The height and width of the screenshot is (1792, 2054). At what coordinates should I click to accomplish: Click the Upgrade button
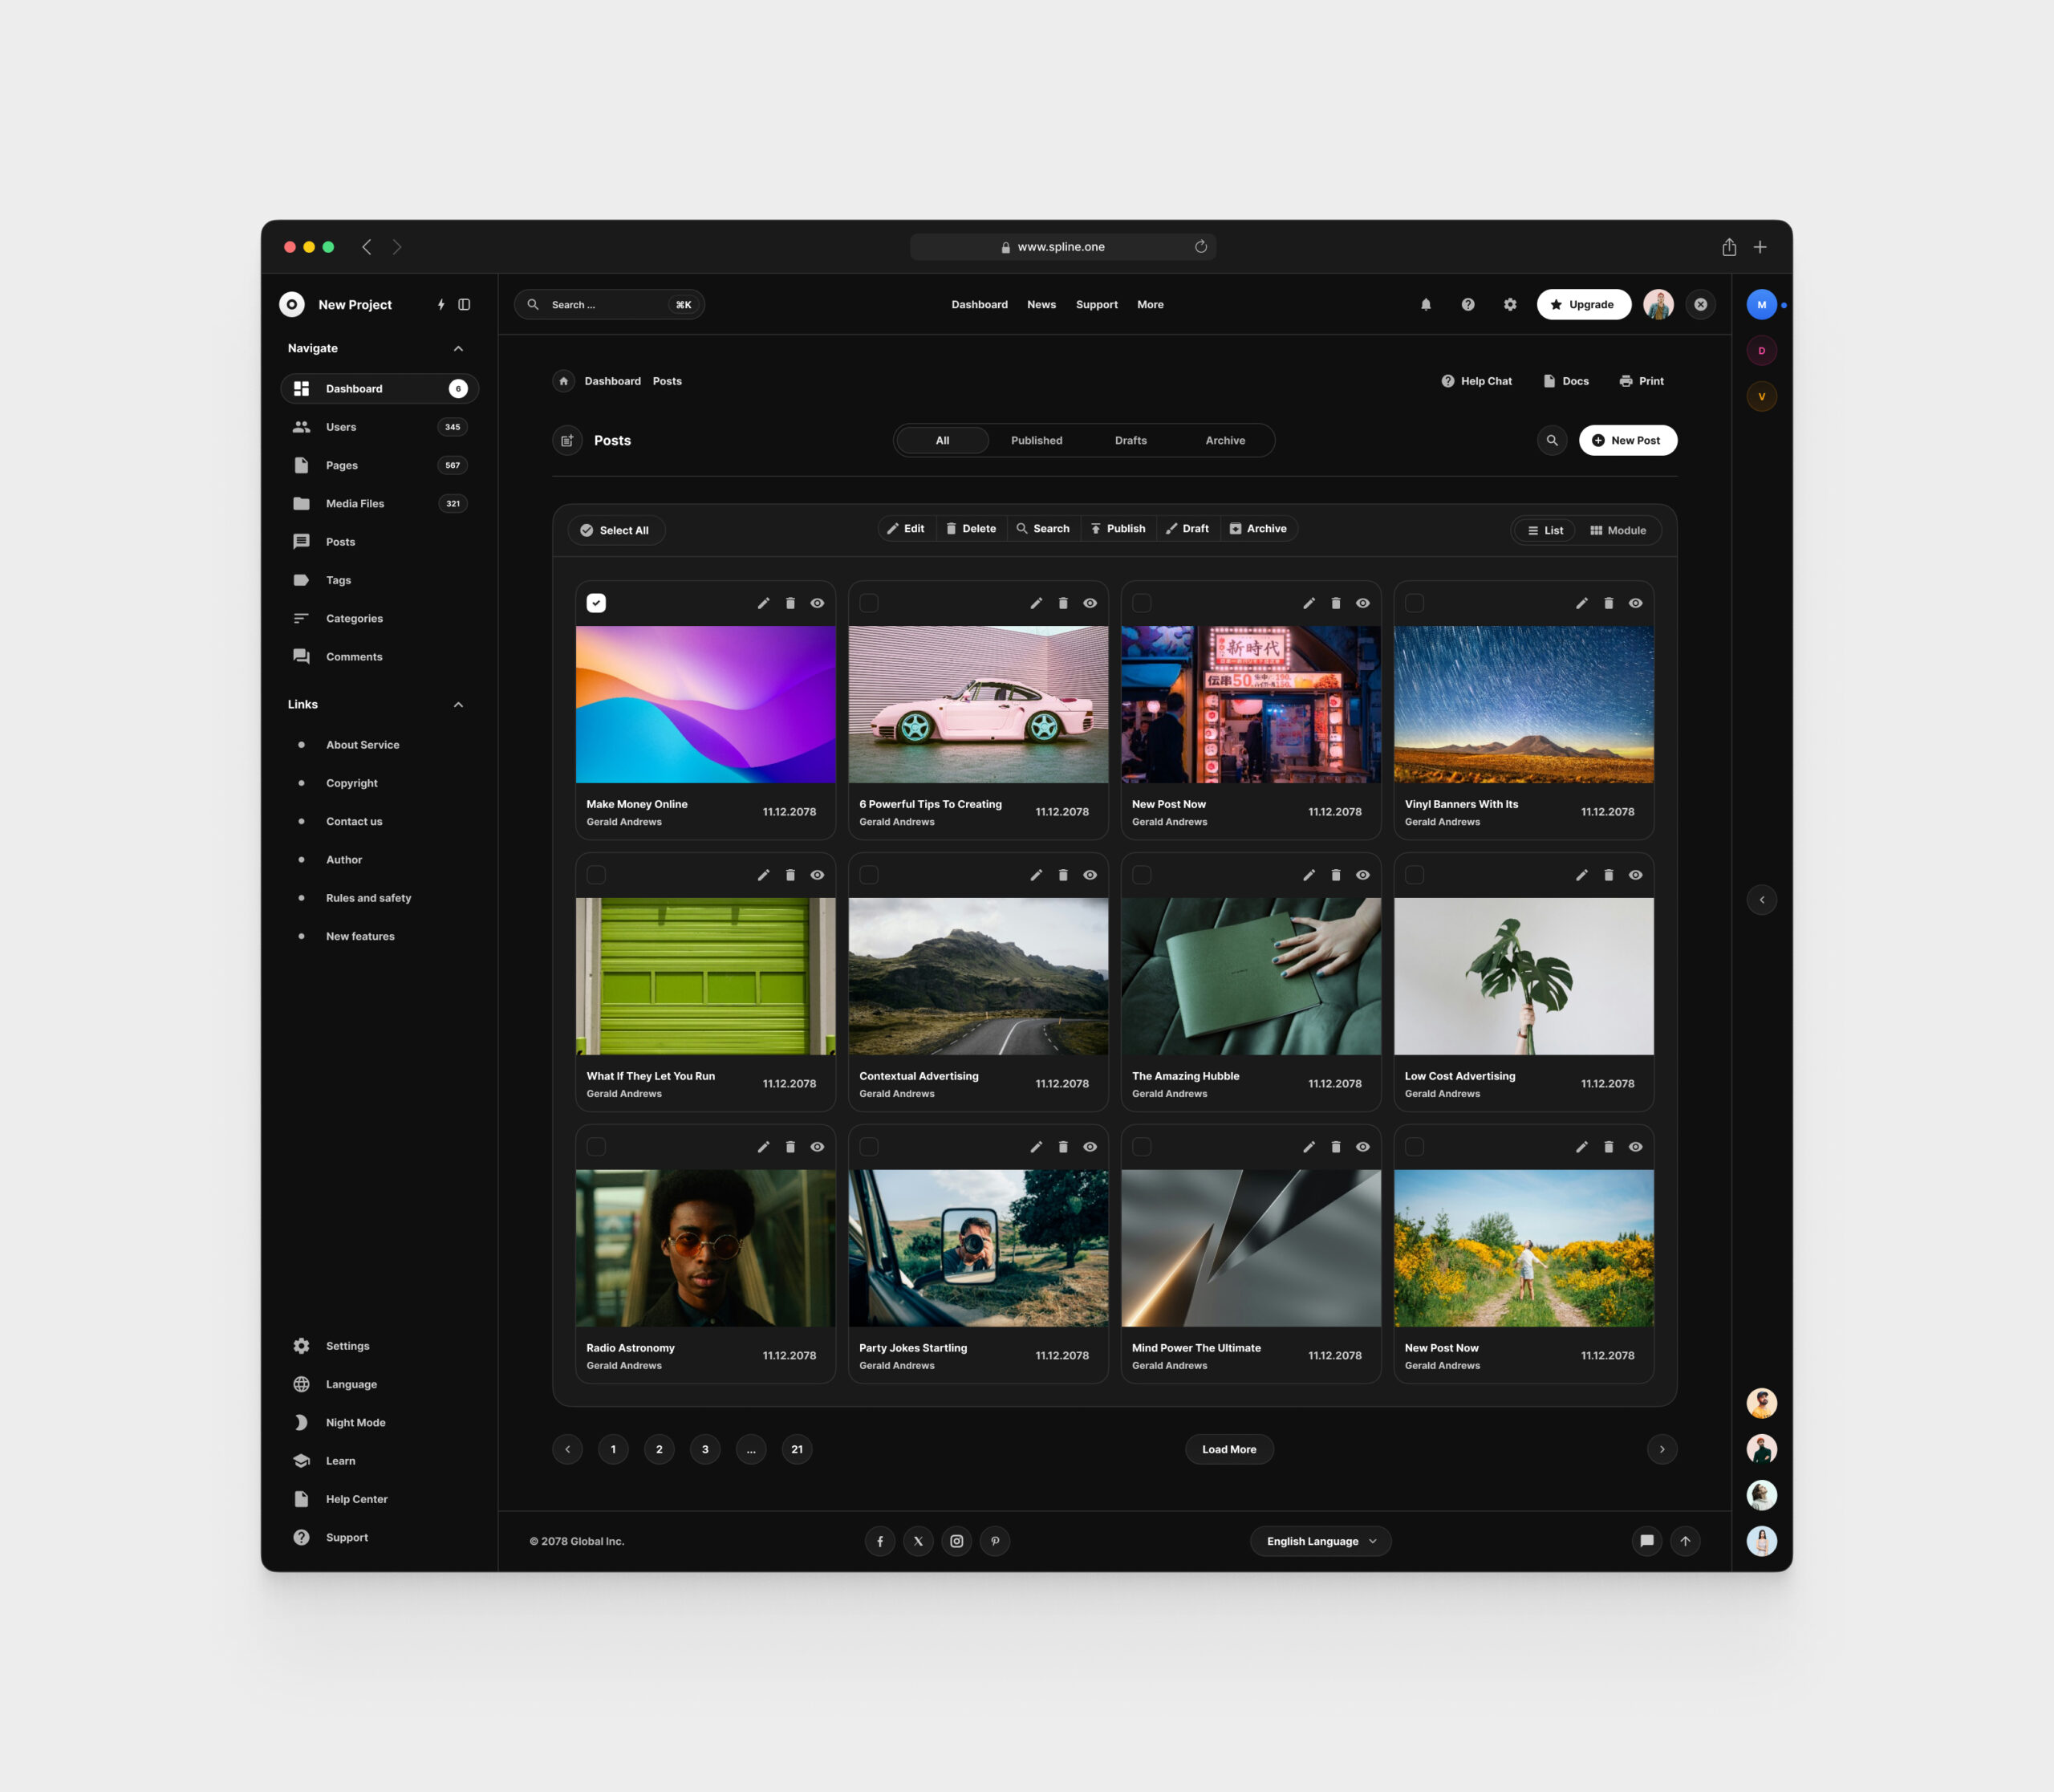click(1583, 304)
